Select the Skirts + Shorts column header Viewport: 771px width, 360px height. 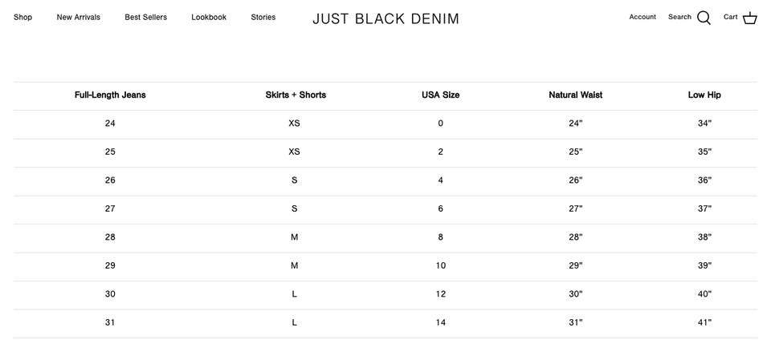tap(296, 95)
